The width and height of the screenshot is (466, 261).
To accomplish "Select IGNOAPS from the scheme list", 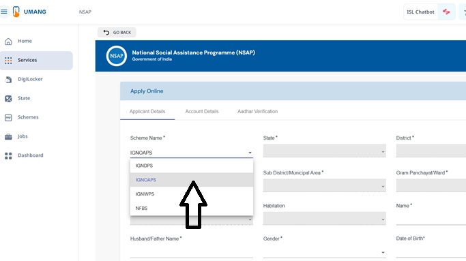I will pyautogui.click(x=192, y=180).
